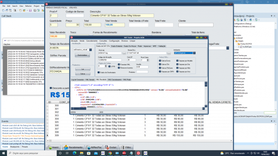This screenshot has width=278, height=156.
Task: Open Google Chrome from taskbar
Action: click(110, 153)
